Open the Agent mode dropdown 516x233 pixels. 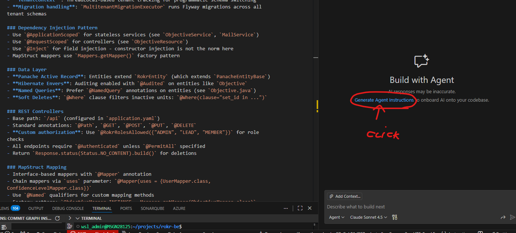coord(337,217)
